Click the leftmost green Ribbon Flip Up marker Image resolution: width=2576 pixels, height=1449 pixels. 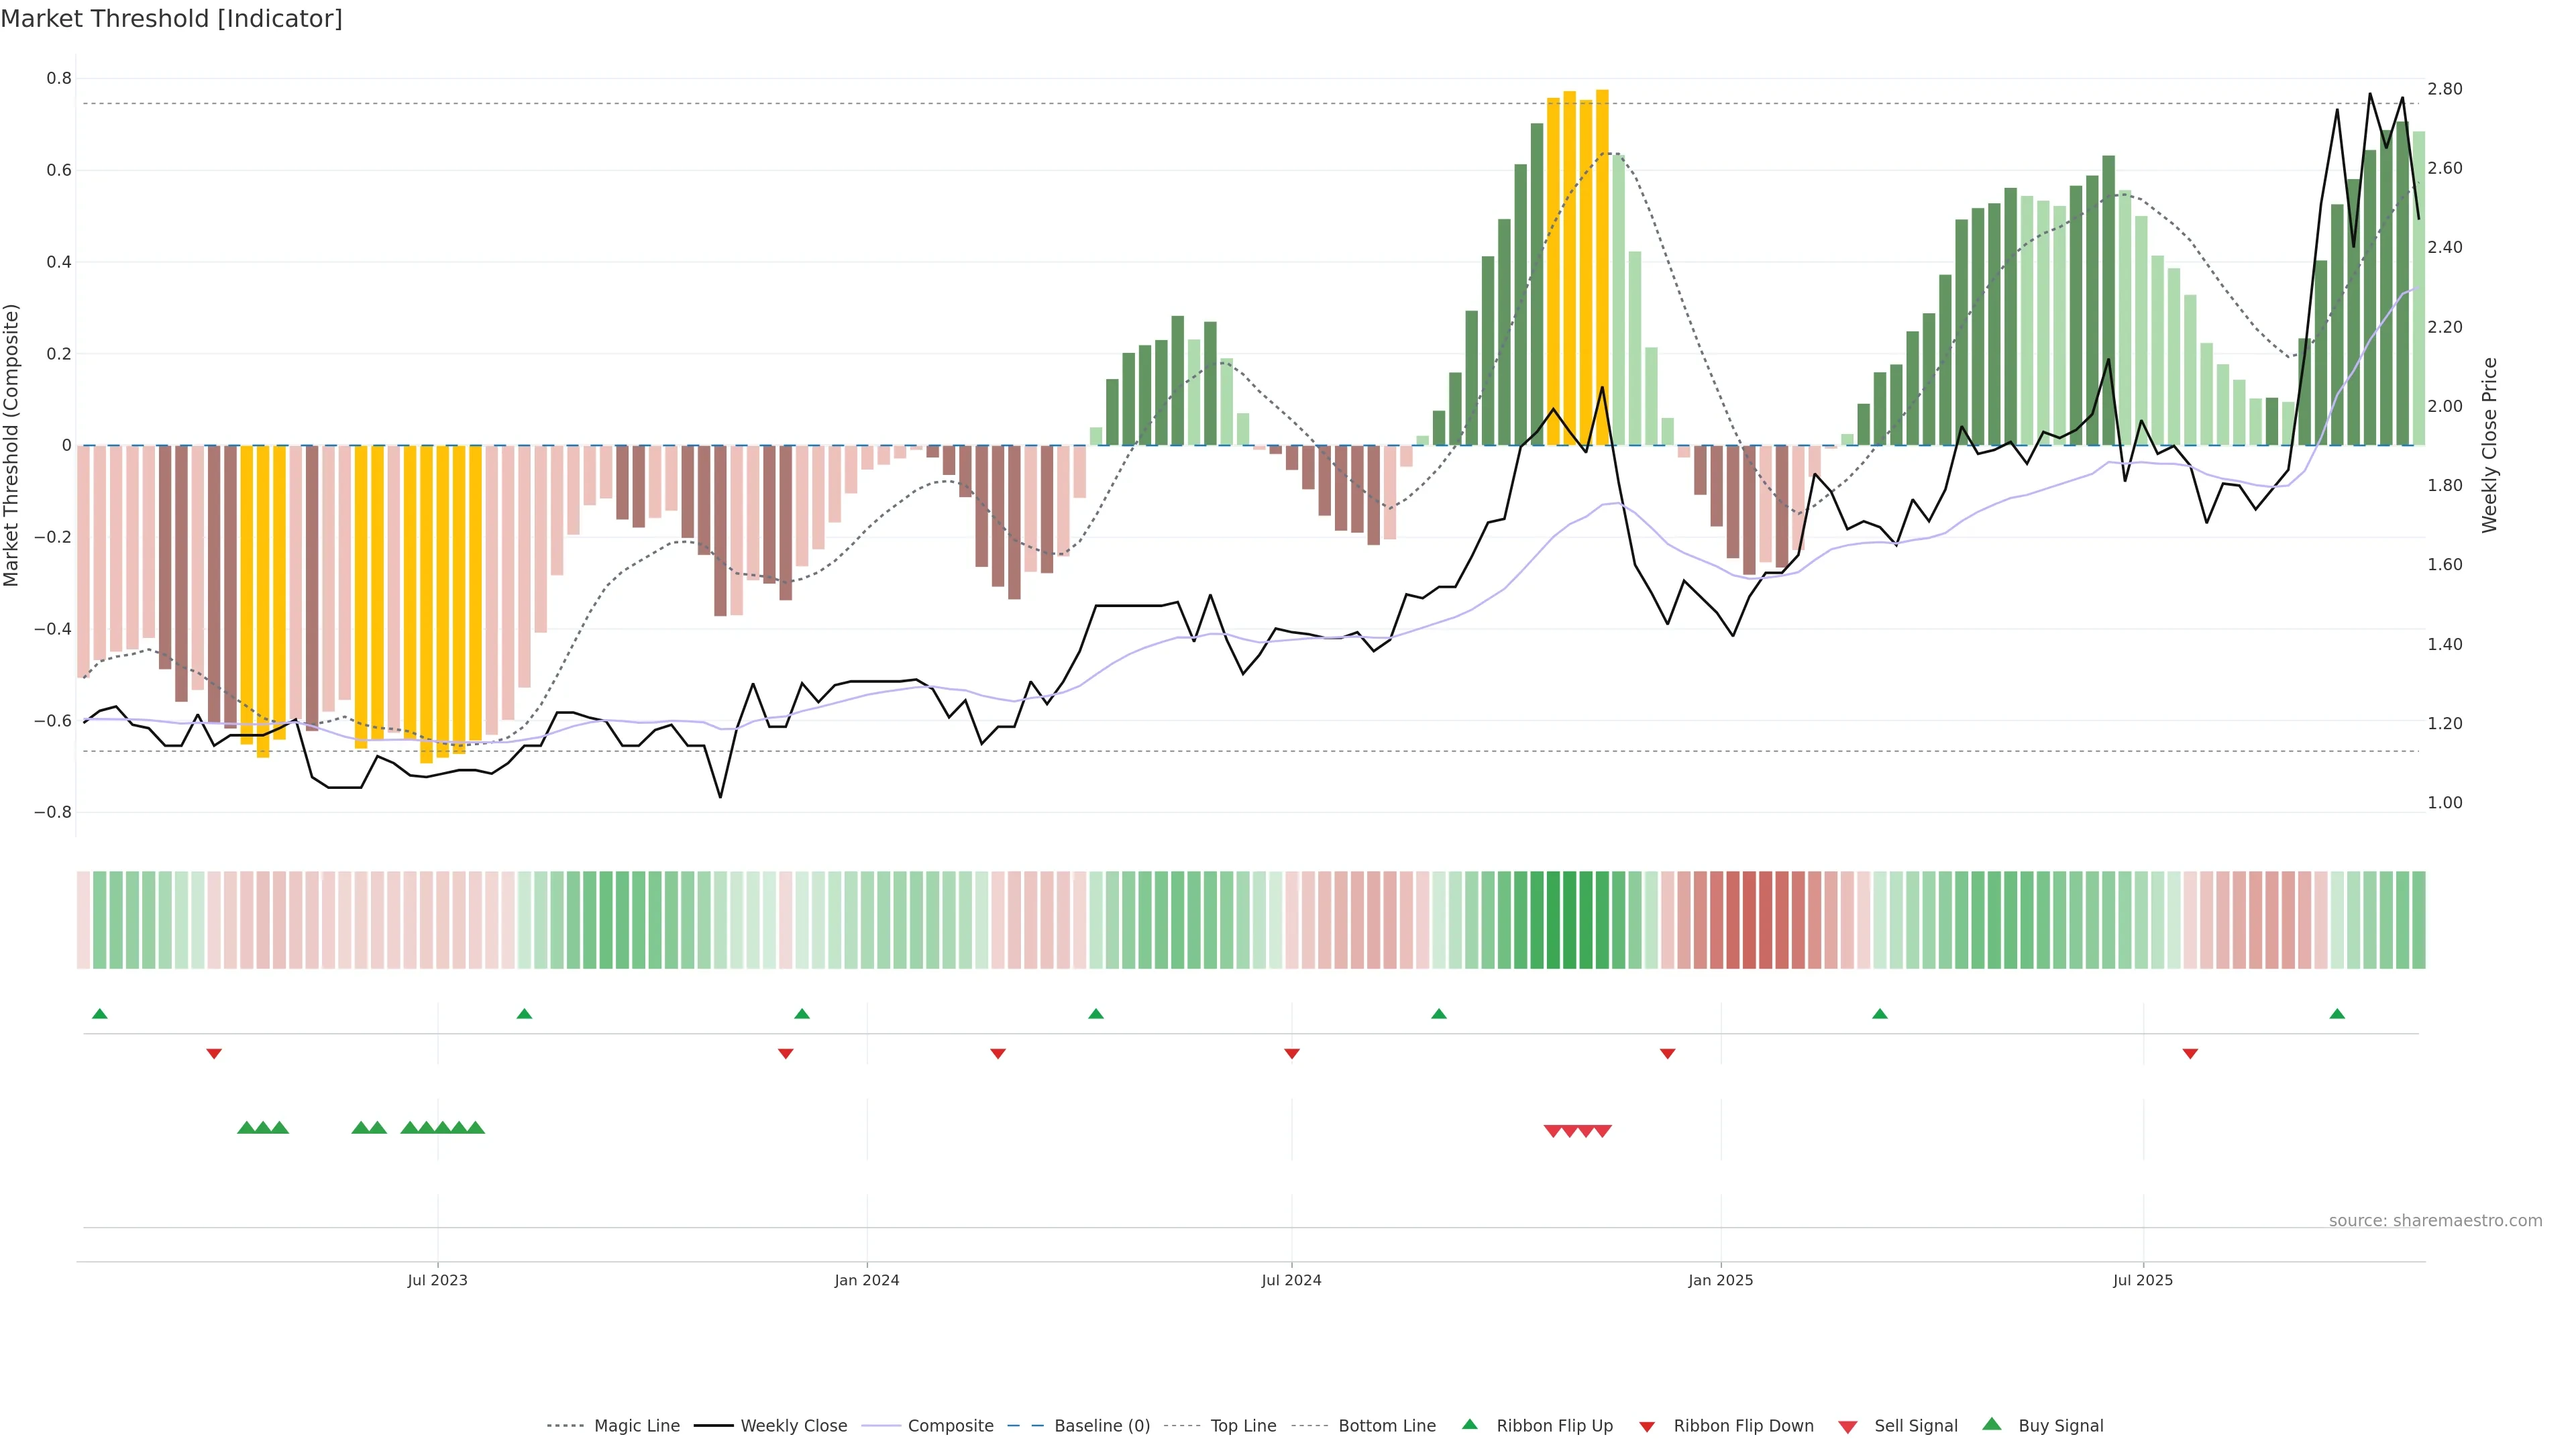99,1014
